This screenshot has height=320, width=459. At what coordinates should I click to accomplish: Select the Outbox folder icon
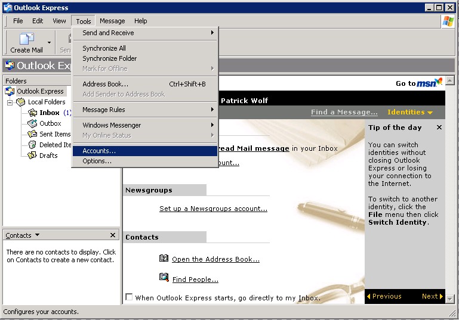32,123
